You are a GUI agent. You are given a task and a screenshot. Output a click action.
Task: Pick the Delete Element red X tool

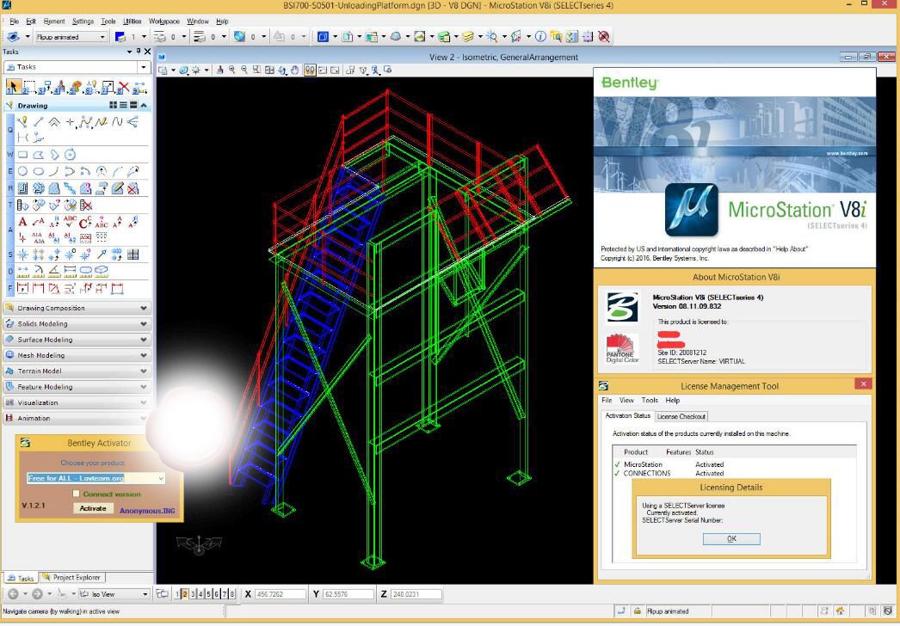123,87
